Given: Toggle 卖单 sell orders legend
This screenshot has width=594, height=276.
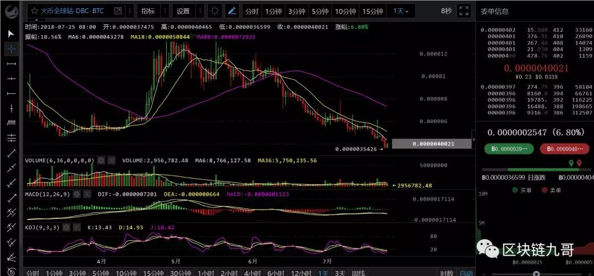Looking at the screenshot, I should click(x=551, y=190).
